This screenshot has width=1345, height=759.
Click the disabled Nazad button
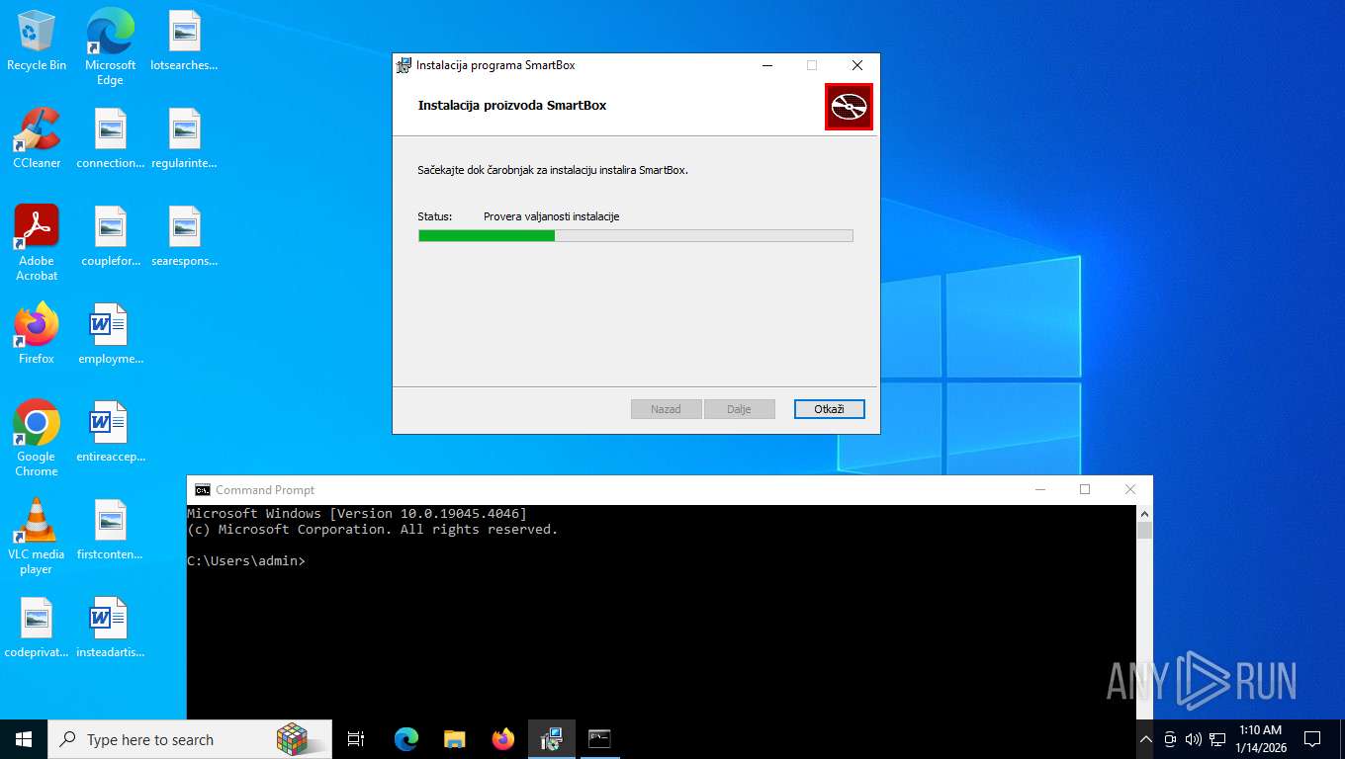(666, 409)
